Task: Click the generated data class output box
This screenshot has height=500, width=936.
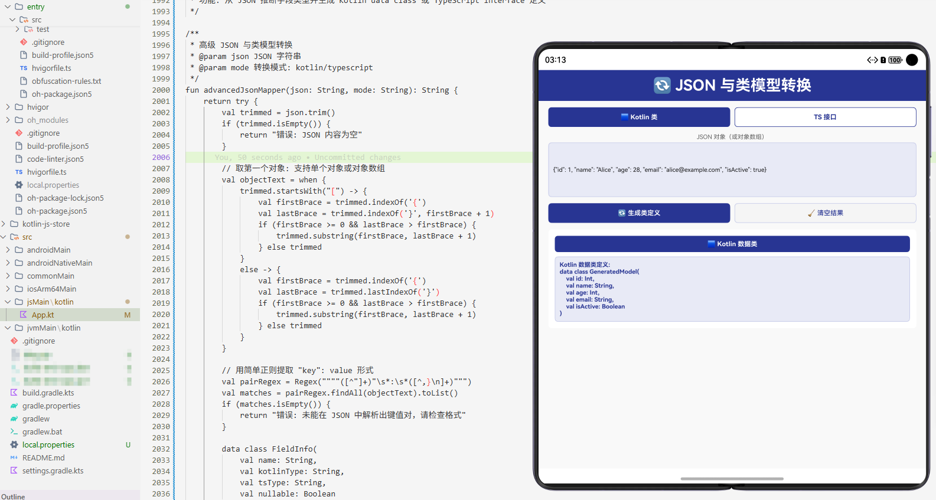Action: [x=732, y=289]
